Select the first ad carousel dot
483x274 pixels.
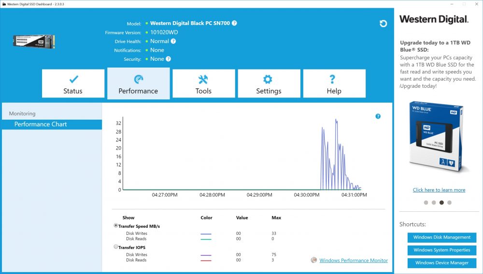coord(426,203)
